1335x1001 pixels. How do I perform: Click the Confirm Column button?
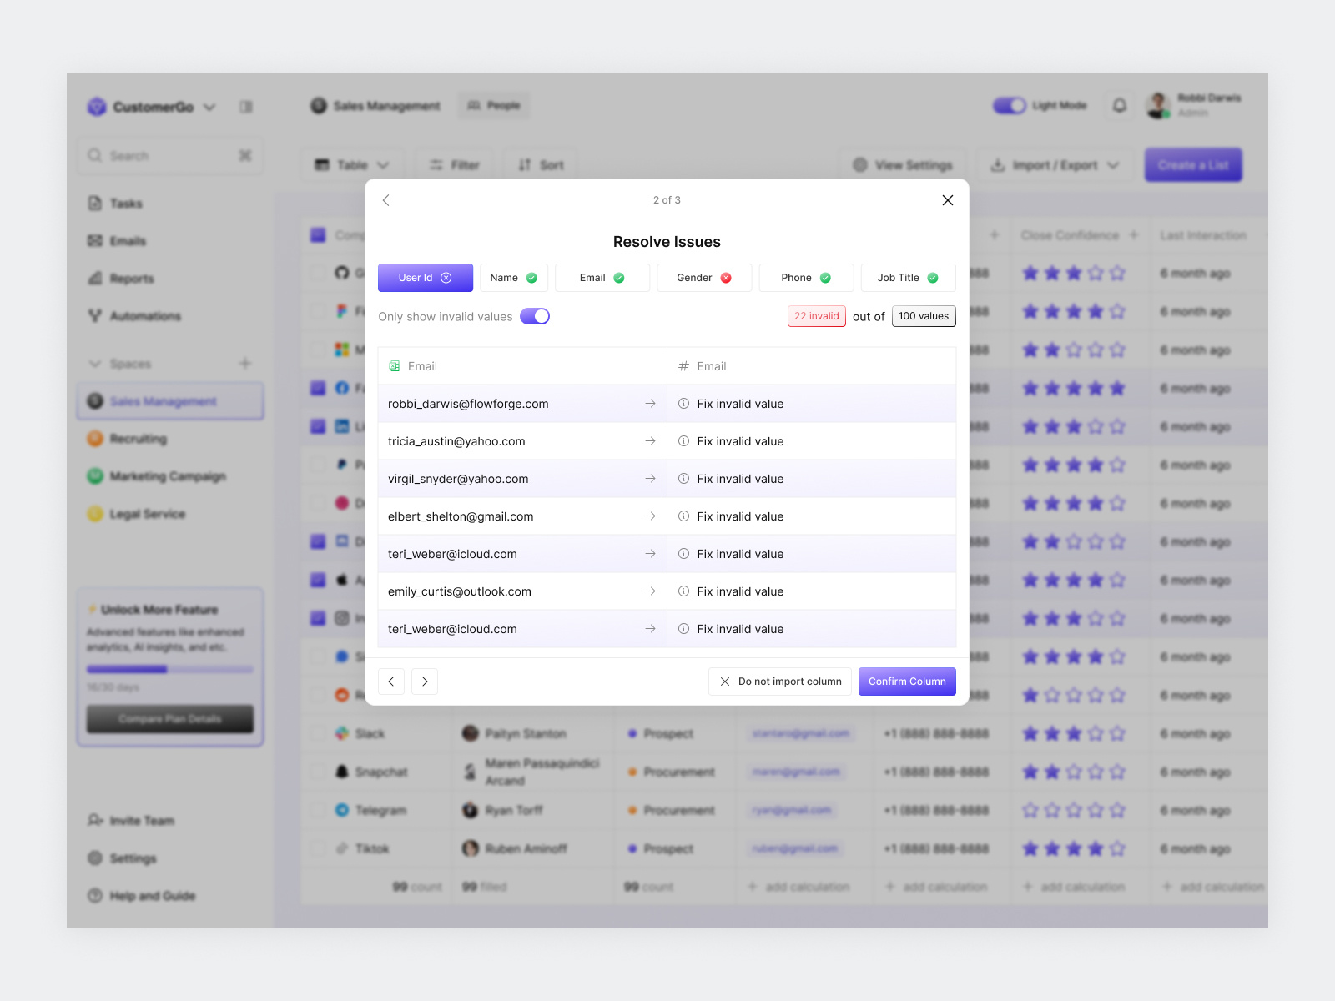906,681
